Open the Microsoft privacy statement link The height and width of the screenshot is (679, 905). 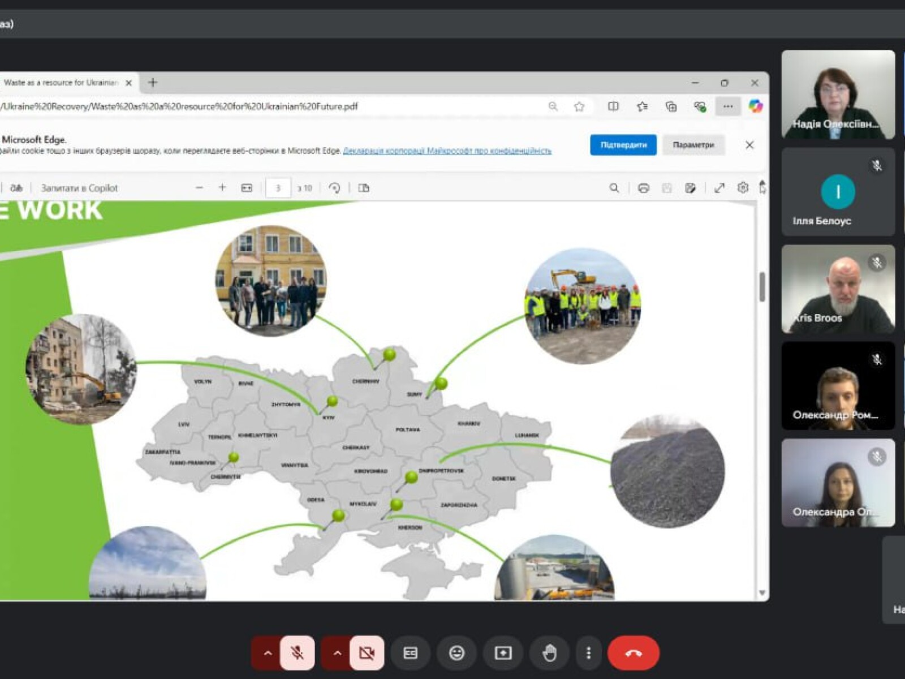coord(447,151)
